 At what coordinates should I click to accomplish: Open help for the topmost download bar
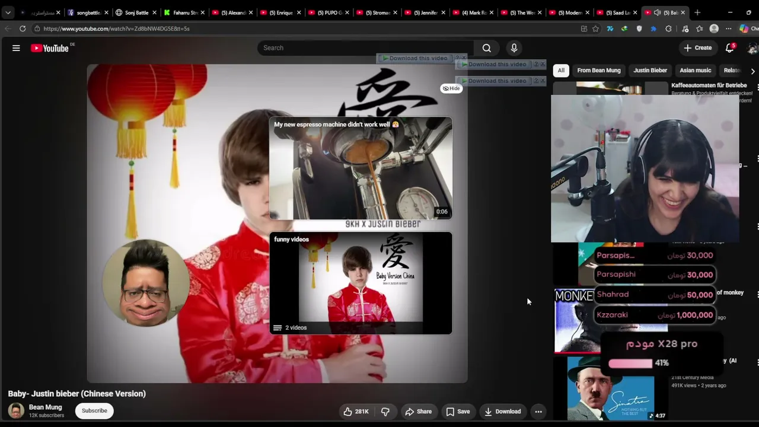[457, 58]
